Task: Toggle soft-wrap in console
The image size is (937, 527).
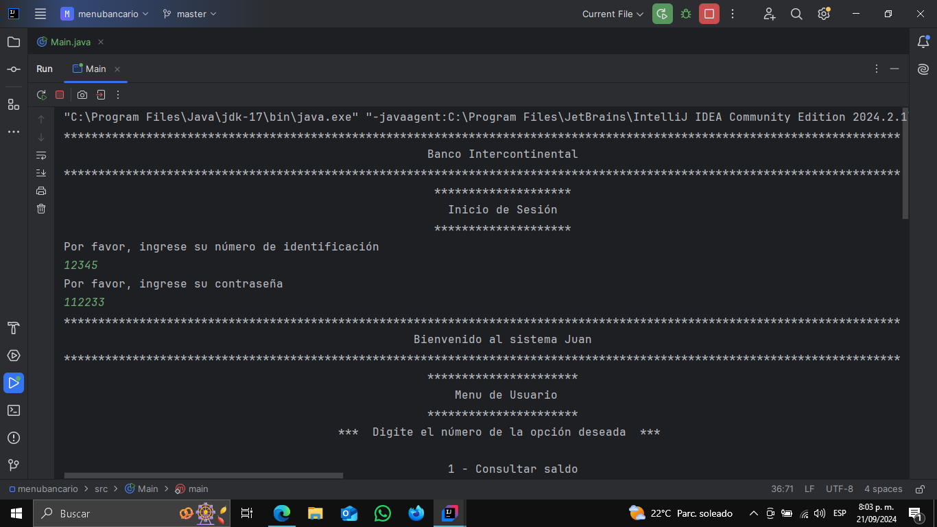Action: tap(41, 155)
